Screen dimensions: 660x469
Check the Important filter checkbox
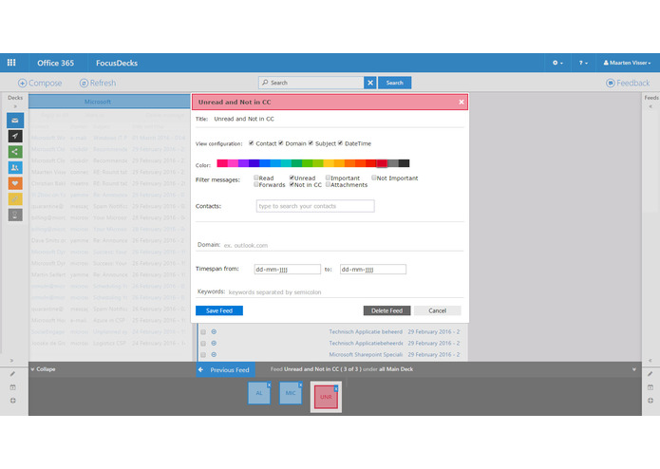pyautogui.click(x=328, y=178)
